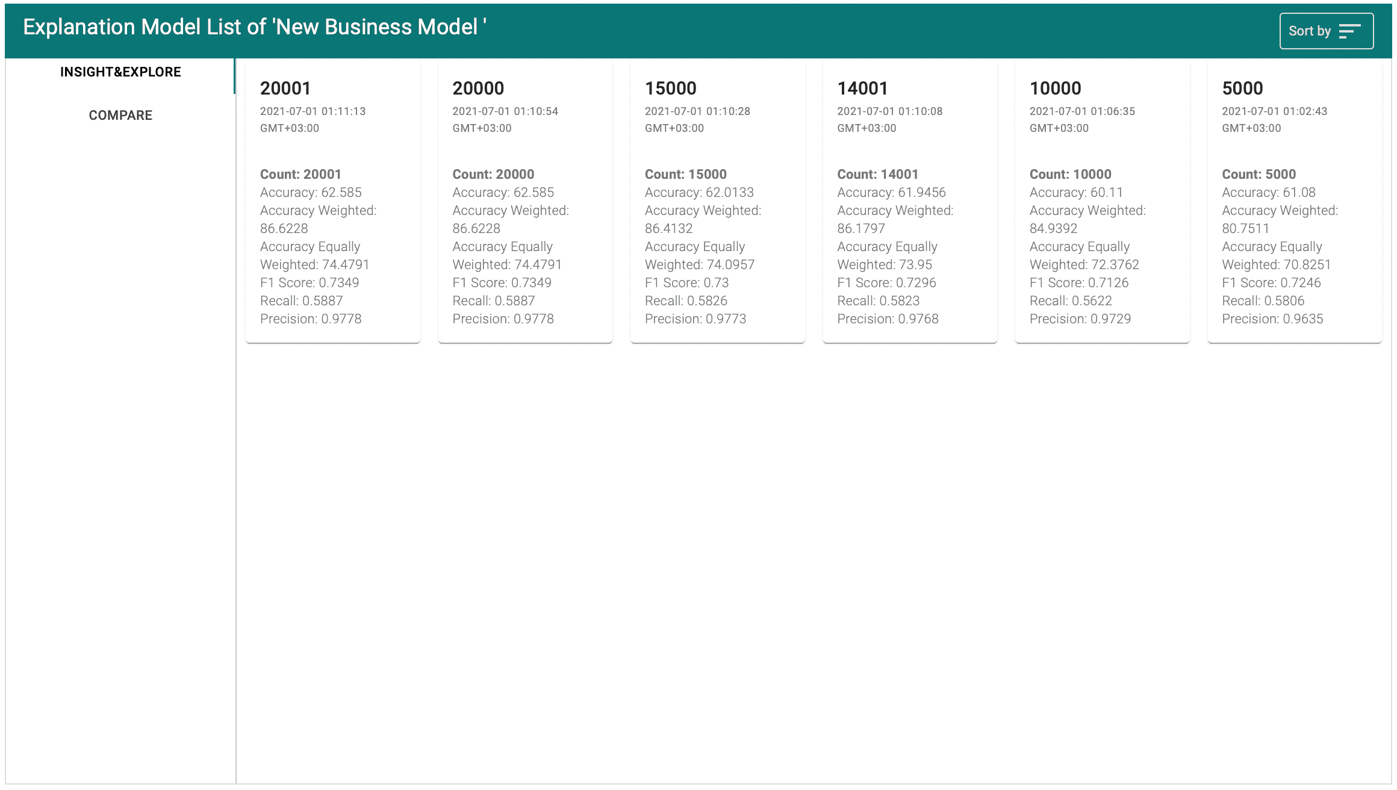The image size is (1397, 790).
Task: Open the 20000 model card title
Action: [478, 89]
